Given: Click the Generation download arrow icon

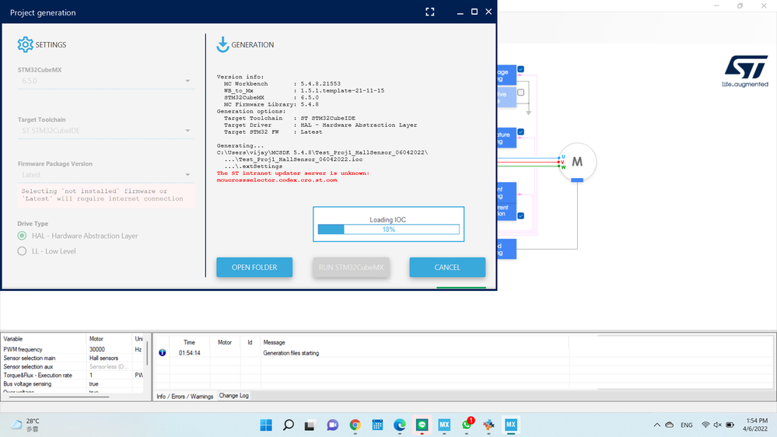Looking at the screenshot, I should 222,44.
